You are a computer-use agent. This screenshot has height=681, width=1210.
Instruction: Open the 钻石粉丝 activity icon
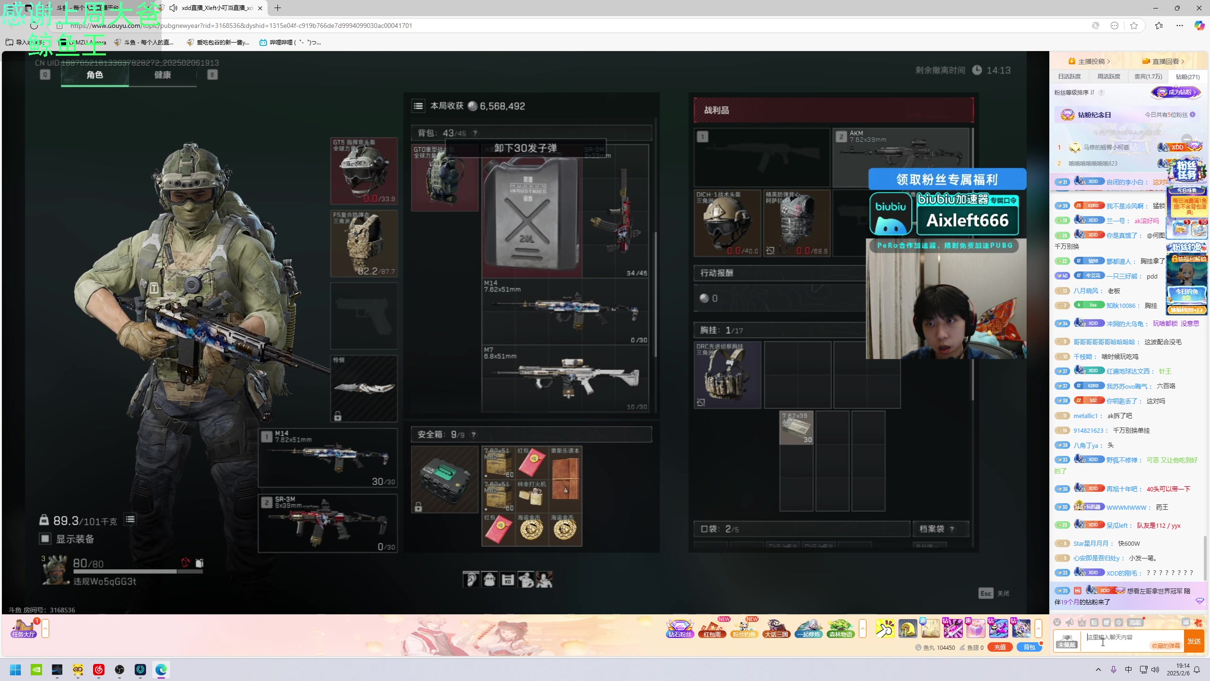(680, 629)
